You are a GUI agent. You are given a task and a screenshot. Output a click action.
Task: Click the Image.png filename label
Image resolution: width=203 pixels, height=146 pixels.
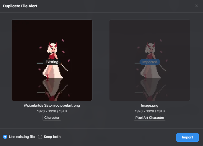point(150,106)
